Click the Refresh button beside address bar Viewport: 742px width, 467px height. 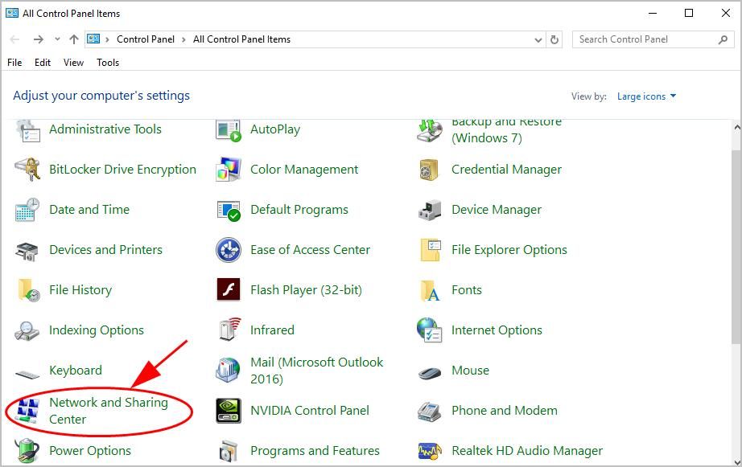coord(554,39)
